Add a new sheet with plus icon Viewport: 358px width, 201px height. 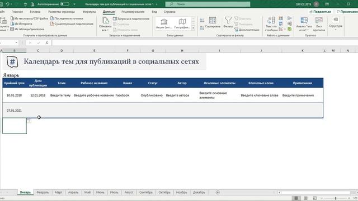218,192
